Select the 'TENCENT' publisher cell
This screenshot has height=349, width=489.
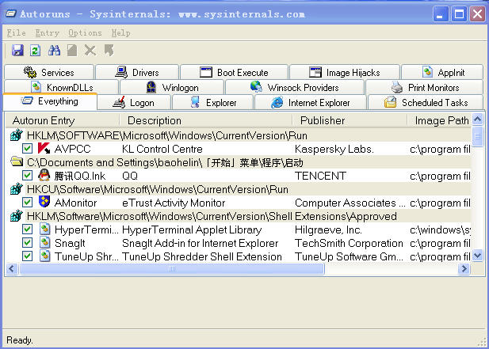320,176
